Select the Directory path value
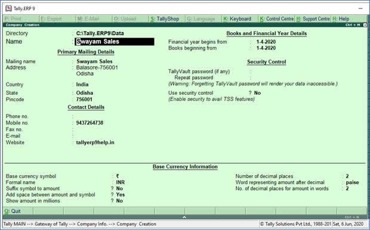Viewport: 370px width, 230px height. pos(100,33)
